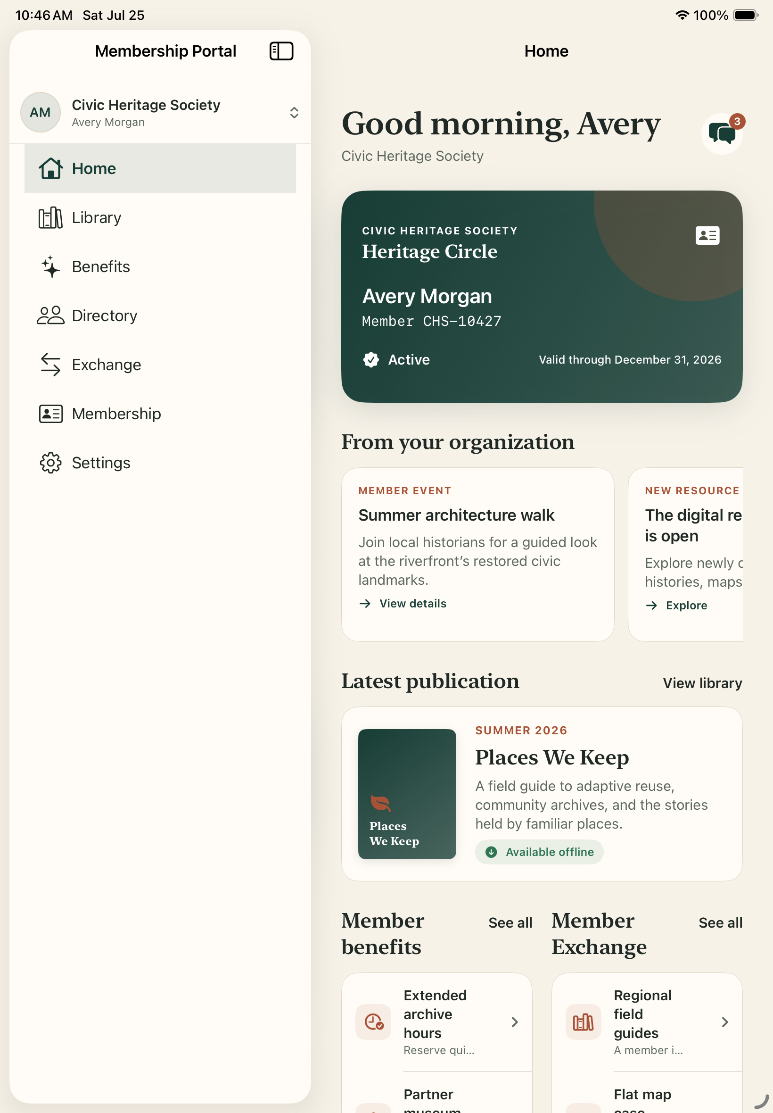Open the Summer architecture walk card title
Screen dimensions: 773x1113
[x=456, y=515]
